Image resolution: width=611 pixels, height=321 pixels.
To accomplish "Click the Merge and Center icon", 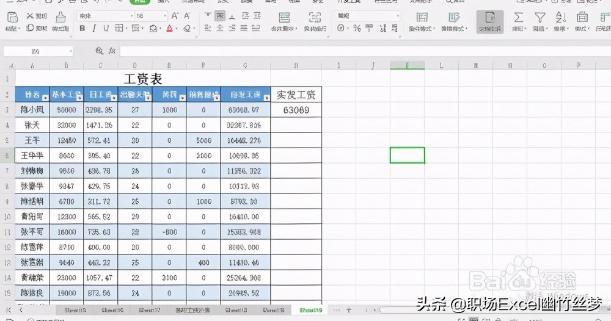I will pyautogui.click(x=284, y=18).
